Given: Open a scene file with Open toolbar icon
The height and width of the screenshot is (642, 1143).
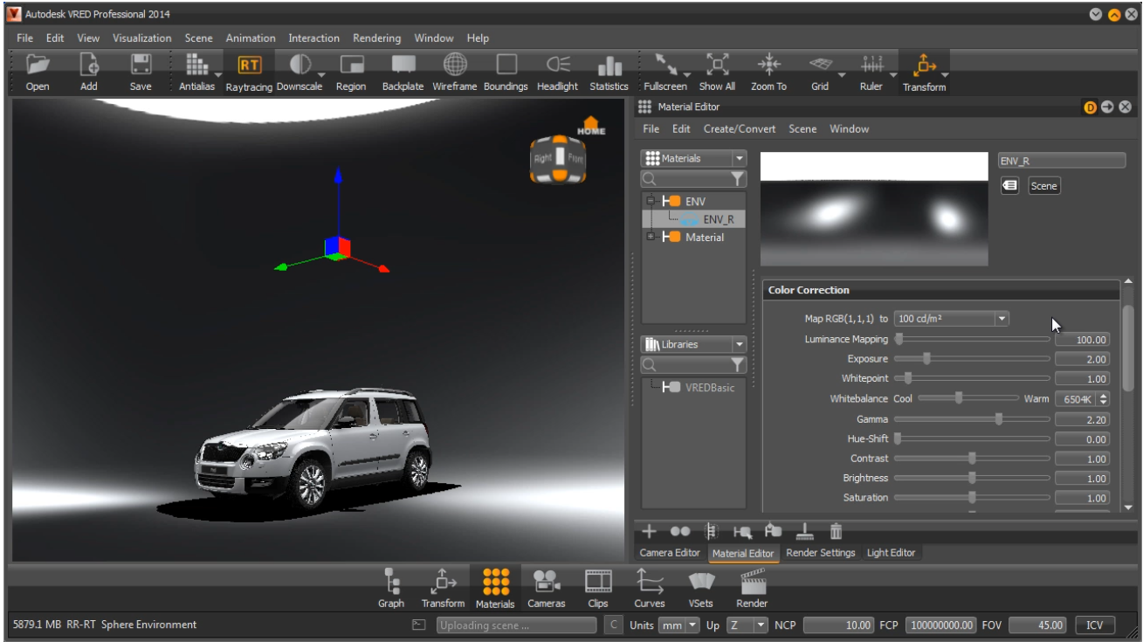Looking at the screenshot, I should click(x=38, y=72).
